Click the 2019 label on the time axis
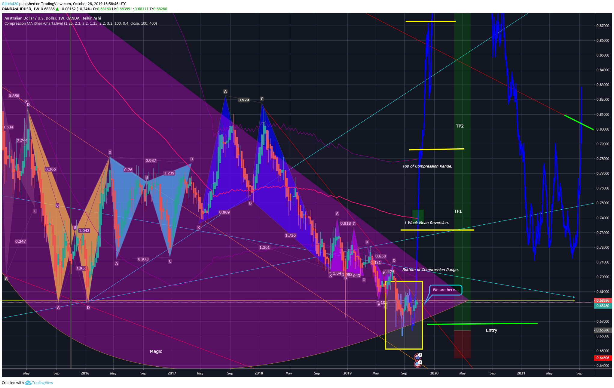 point(347,373)
